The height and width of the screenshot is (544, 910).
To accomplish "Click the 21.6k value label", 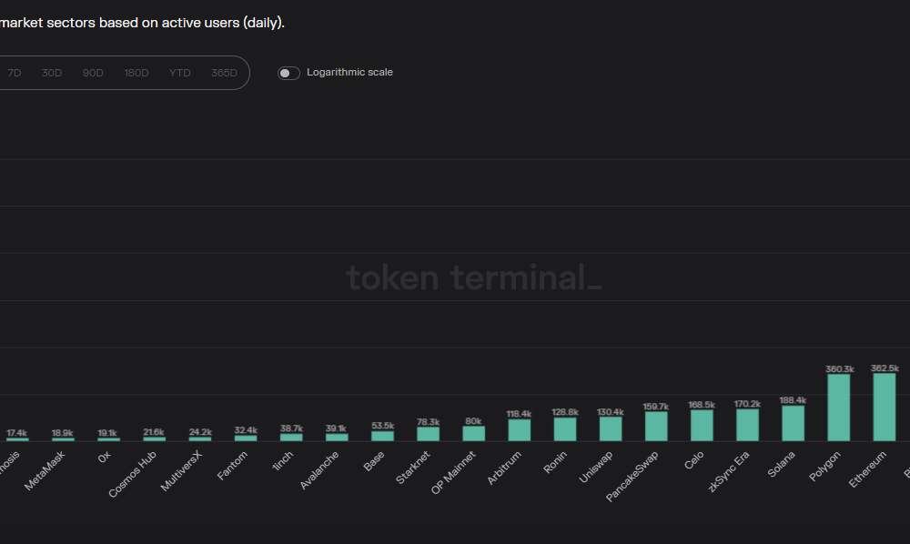I will [x=154, y=431].
